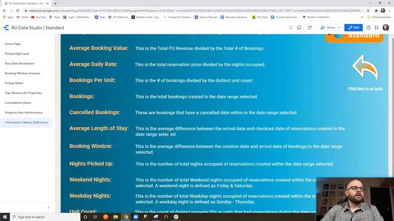Click the 'Average Booking Value:' heading
This screenshot has width=394, height=221.
[98, 48]
